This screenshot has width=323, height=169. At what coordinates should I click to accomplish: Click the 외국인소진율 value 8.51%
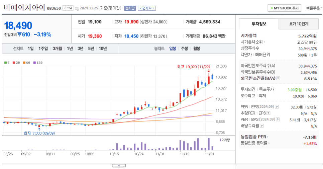310,79
